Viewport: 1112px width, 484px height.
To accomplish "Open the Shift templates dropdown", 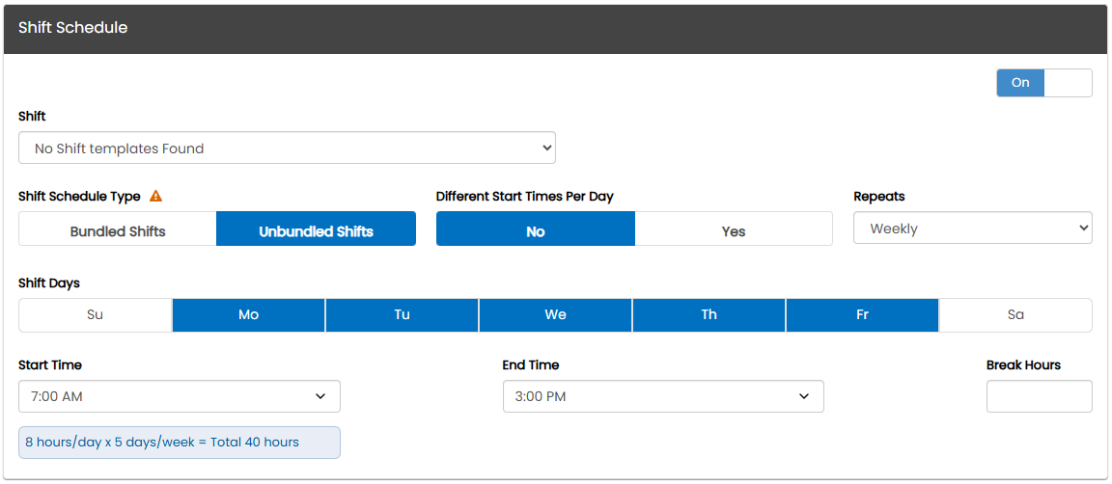I will click(288, 148).
